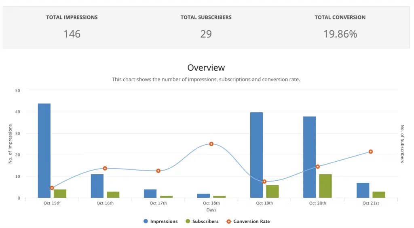The width and height of the screenshot is (414, 228).
Task: Click the Oct 19th axis label
Action: 264,203
